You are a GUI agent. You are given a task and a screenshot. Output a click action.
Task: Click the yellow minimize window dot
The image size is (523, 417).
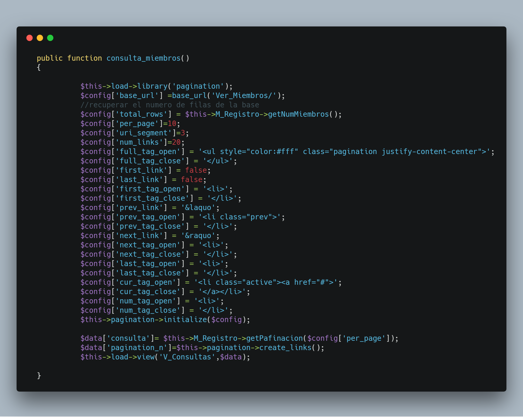tap(40, 38)
